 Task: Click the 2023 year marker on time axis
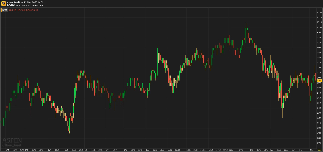coord(231,150)
